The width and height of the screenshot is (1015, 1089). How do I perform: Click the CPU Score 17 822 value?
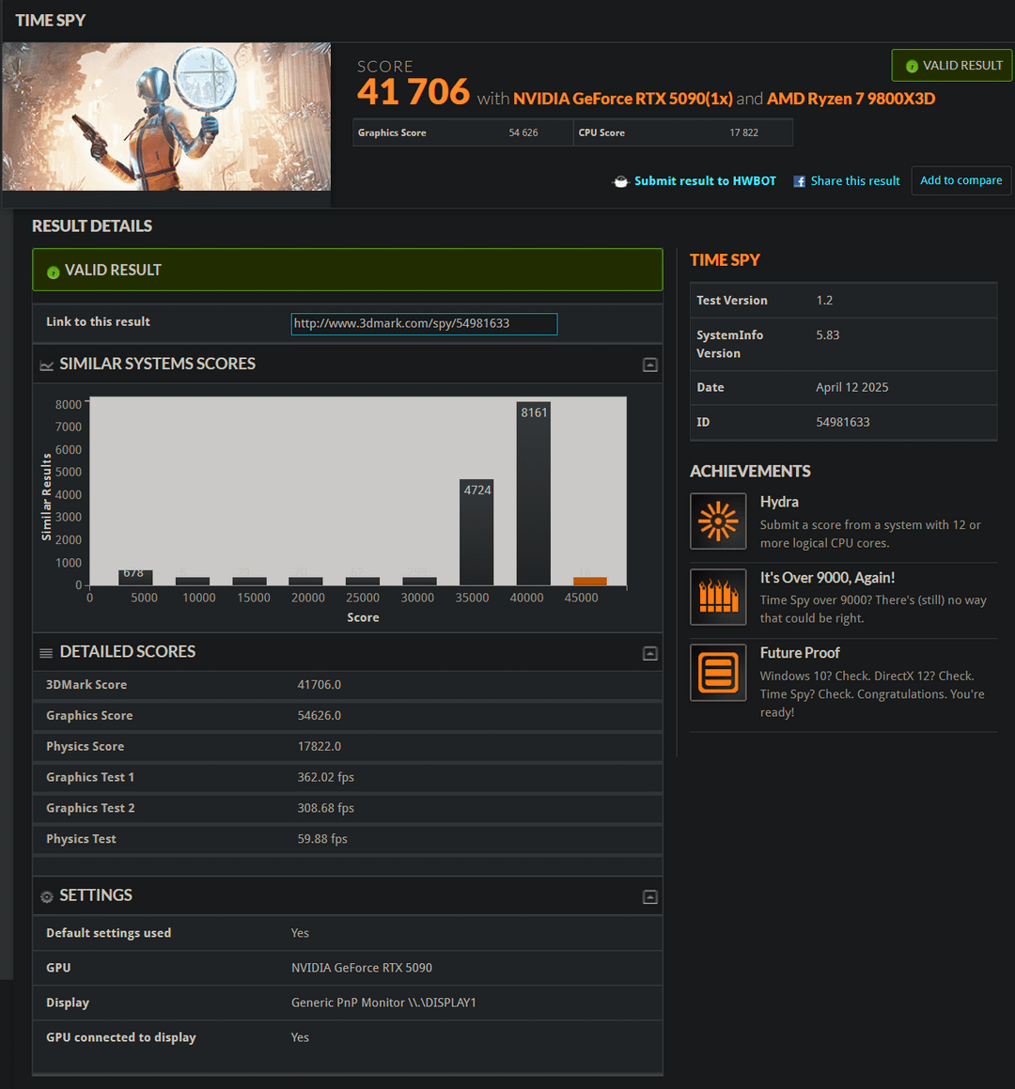click(743, 132)
